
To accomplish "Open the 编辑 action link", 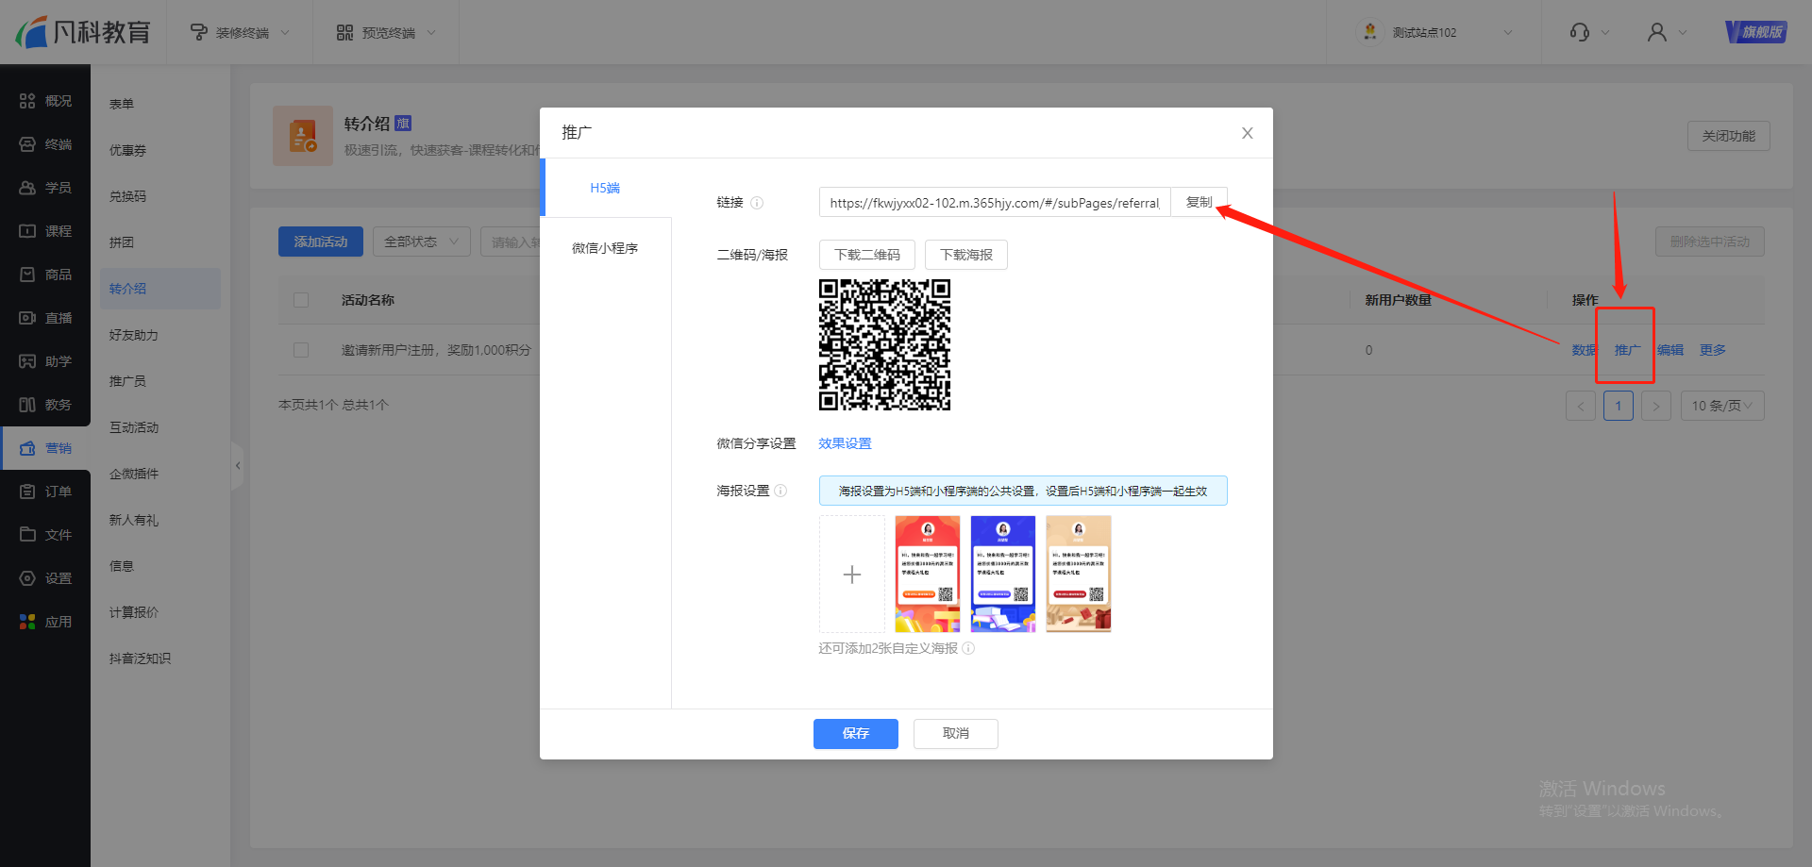I will (x=1670, y=350).
